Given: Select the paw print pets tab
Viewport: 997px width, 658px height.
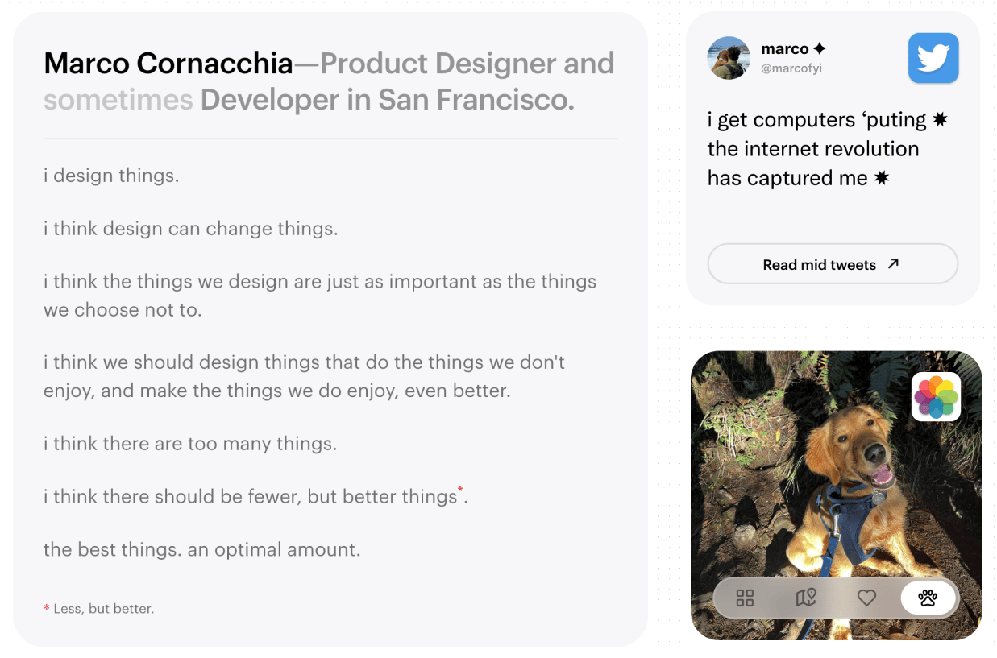Looking at the screenshot, I should pos(928,598).
